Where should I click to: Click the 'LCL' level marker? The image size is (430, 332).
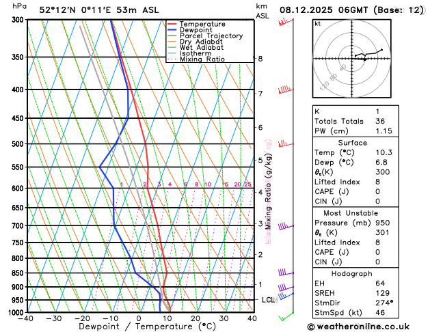click(x=268, y=300)
